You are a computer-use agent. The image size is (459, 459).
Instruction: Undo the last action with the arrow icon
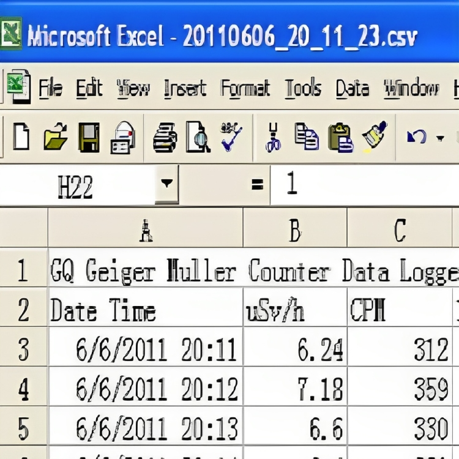coord(417,136)
